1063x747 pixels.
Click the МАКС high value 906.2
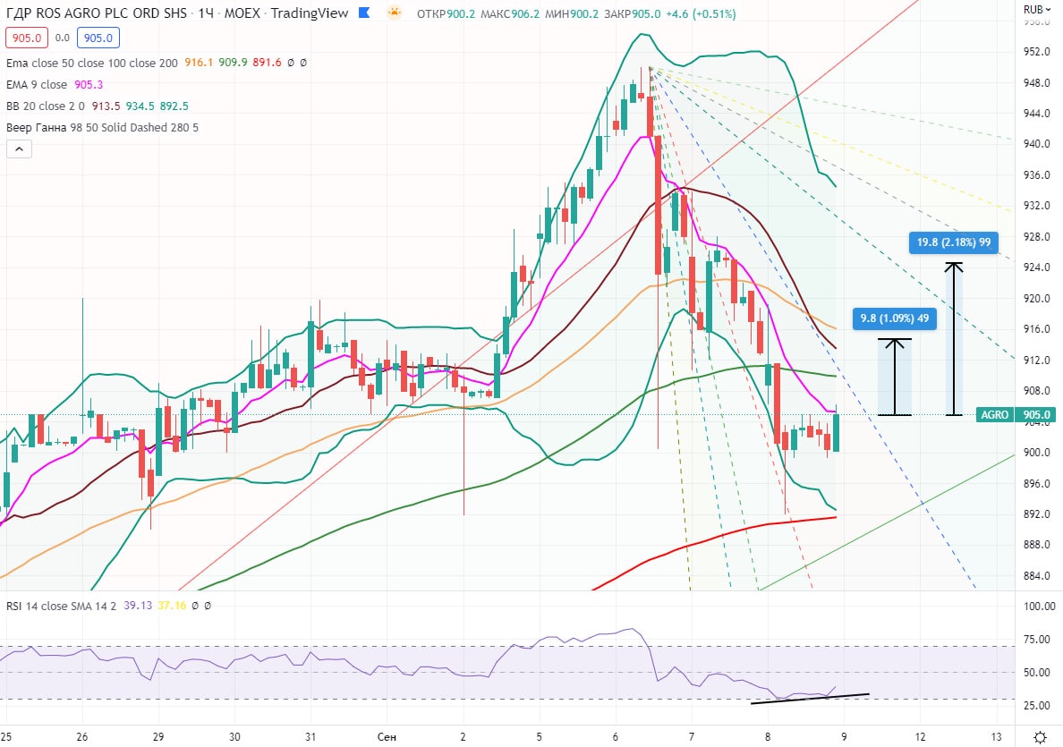[525, 13]
